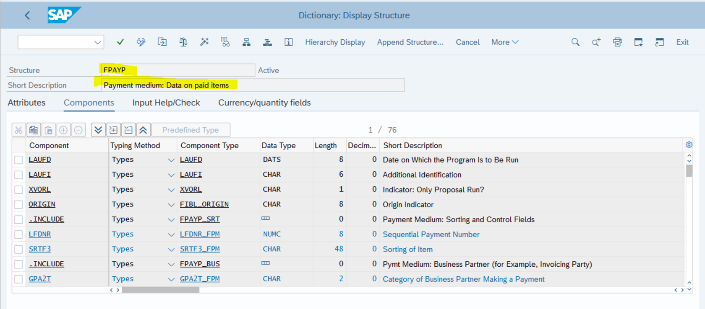Click the Expand Include icon
This screenshot has height=309, width=705.
point(113,130)
